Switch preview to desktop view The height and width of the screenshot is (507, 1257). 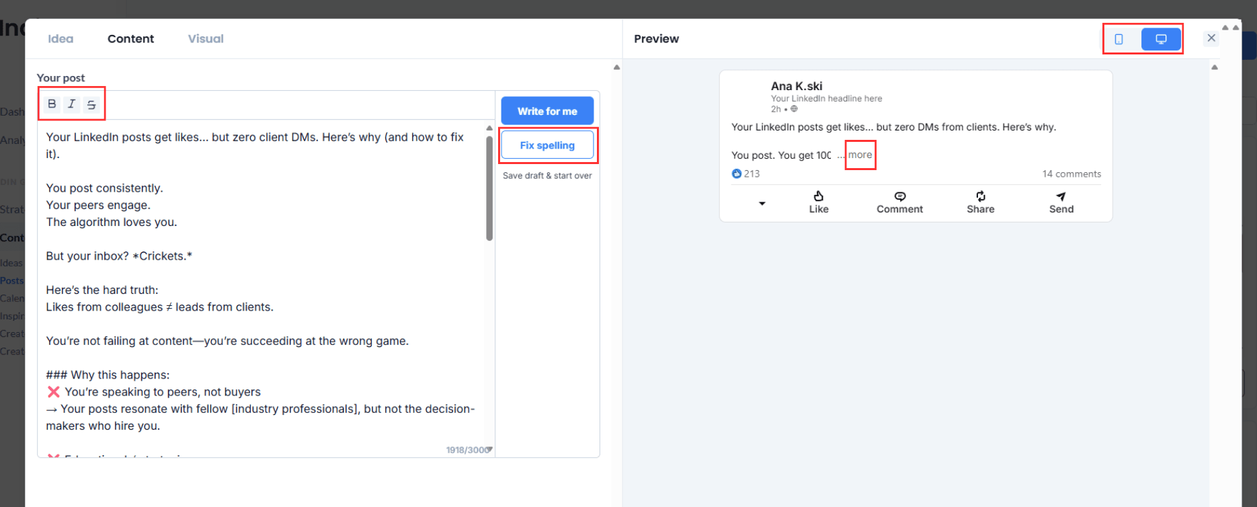pyautogui.click(x=1161, y=39)
